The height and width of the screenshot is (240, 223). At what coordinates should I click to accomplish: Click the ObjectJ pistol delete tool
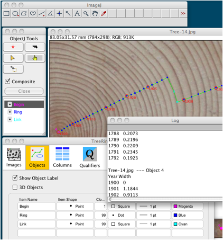coord(35,47)
